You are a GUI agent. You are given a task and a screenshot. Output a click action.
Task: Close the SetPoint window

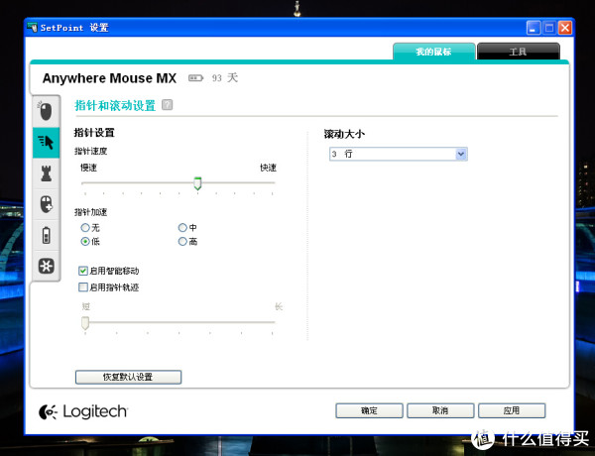[x=565, y=28]
